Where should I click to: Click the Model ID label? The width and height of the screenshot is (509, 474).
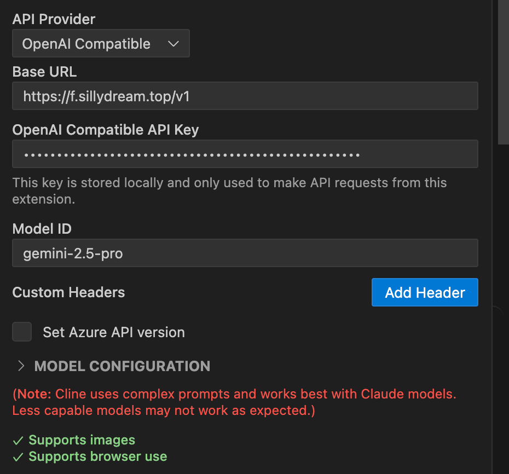pyautogui.click(x=42, y=228)
